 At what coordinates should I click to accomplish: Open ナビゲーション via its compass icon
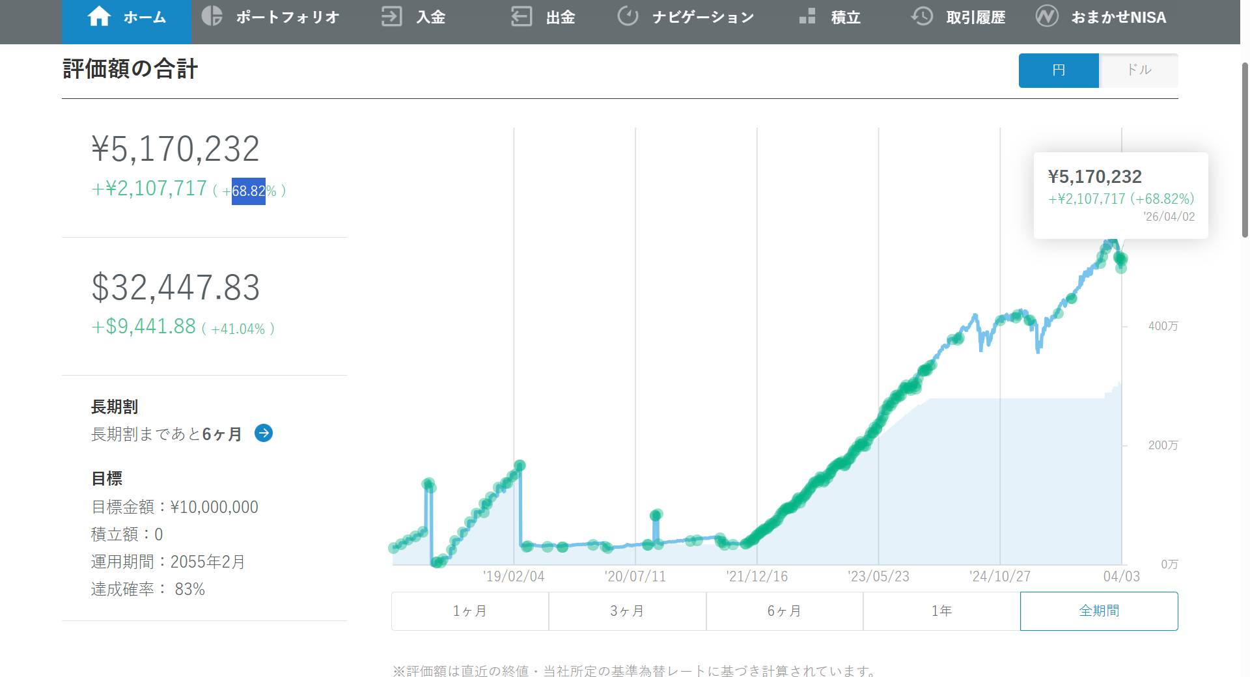[x=627, y=17]
